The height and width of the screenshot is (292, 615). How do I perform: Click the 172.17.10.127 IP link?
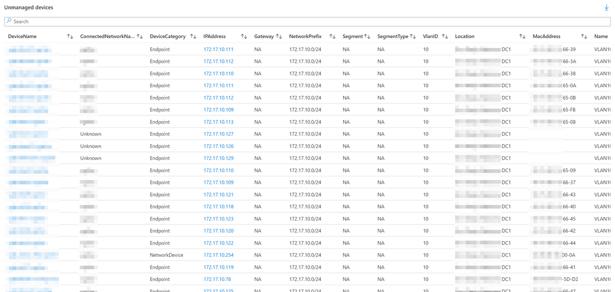[218, 134]
